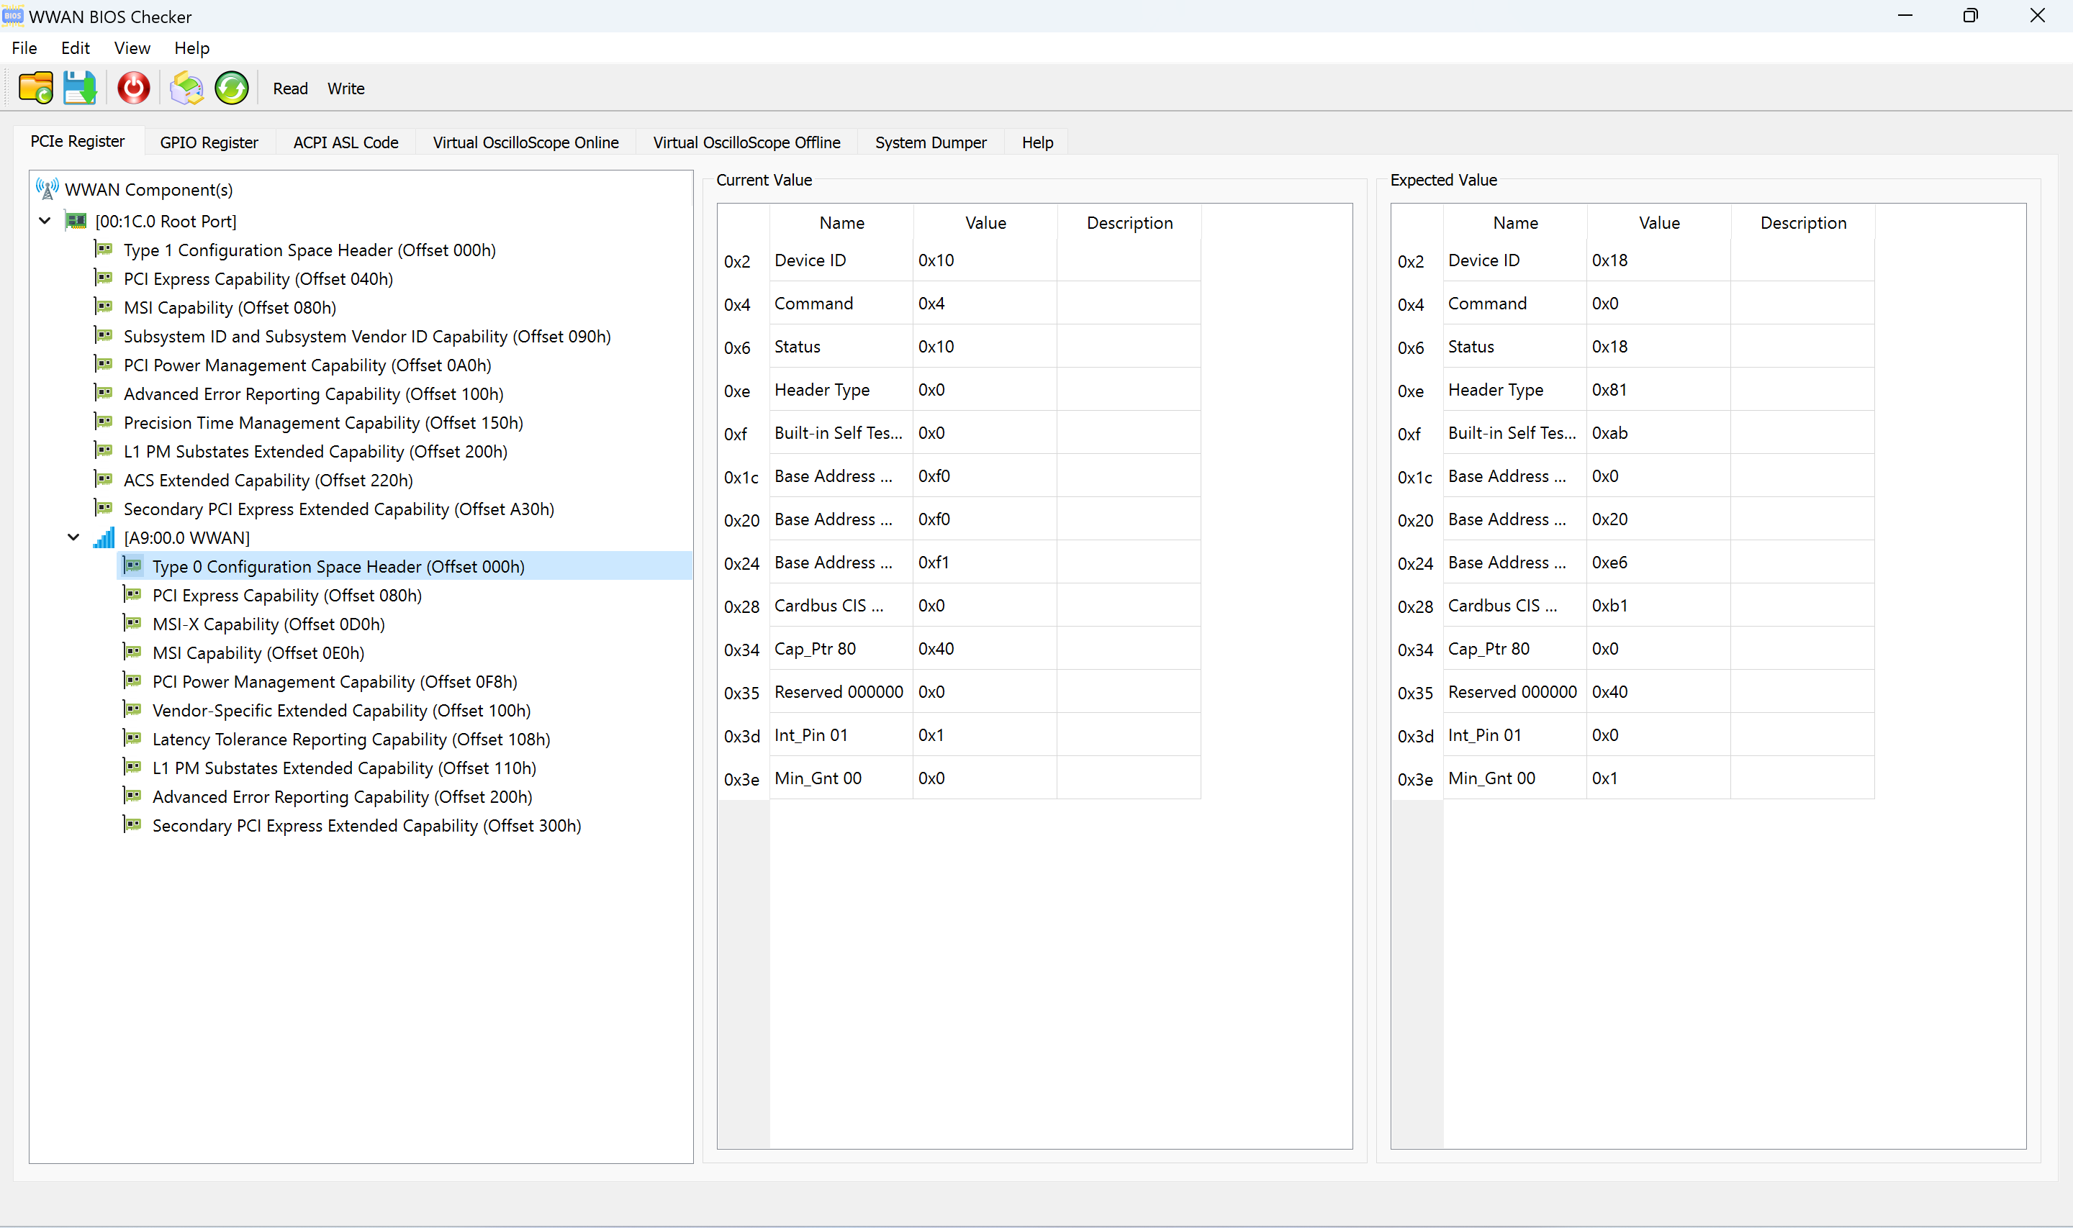Open Virtual OscilloScope Offline tab

tap(746, 142)
